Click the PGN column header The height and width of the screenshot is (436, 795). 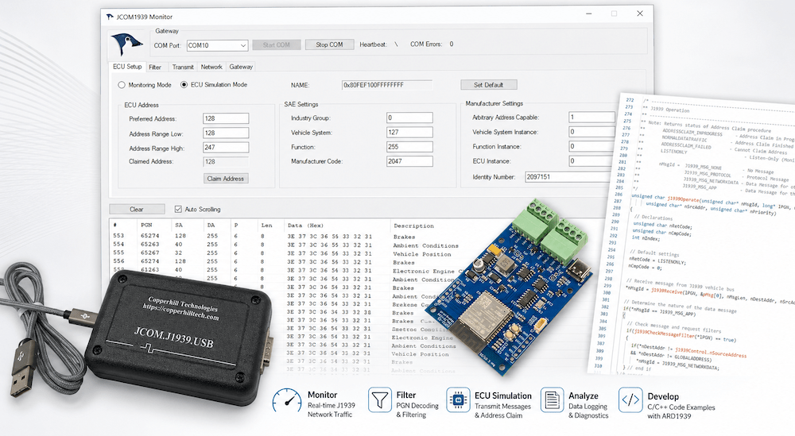[146, 226]
